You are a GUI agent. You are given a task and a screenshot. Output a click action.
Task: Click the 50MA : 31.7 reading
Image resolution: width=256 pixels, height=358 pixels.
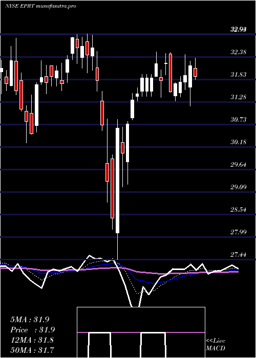(x=33, y=350)
